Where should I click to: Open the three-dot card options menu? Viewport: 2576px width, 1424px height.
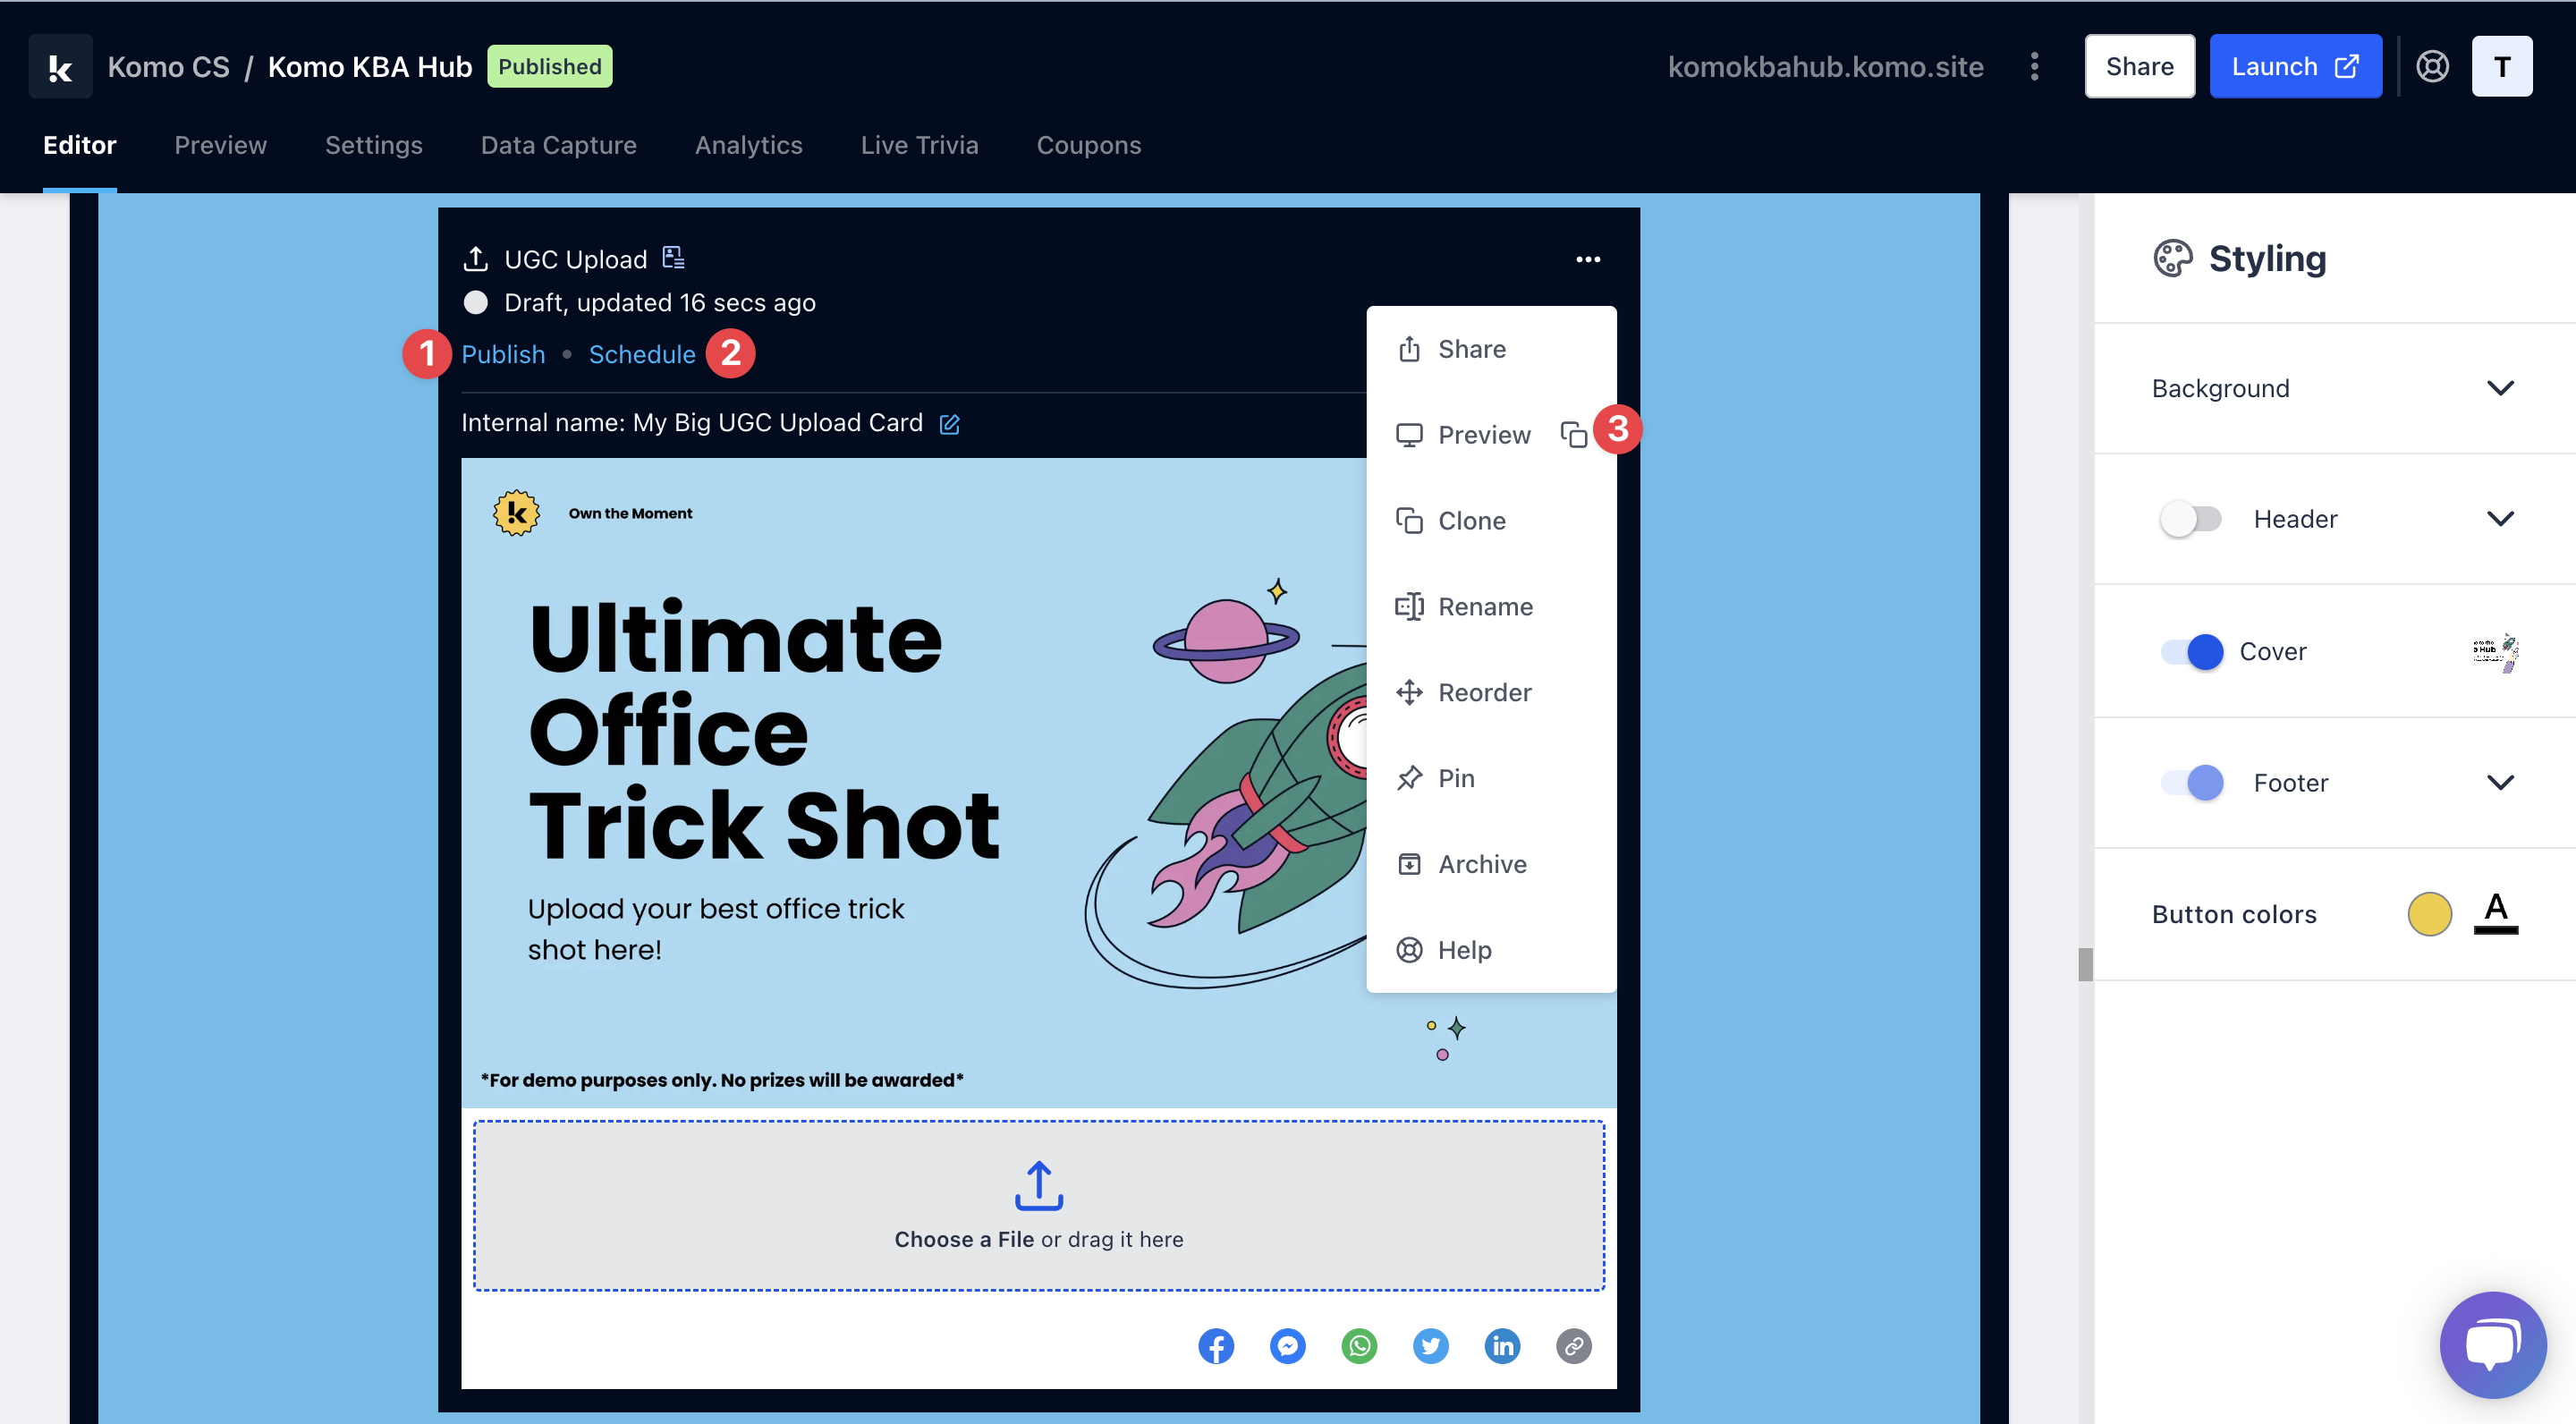(x=1588, y=259)
